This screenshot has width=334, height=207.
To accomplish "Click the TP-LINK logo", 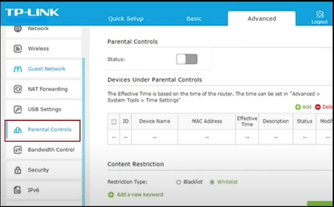I will 32,12.
